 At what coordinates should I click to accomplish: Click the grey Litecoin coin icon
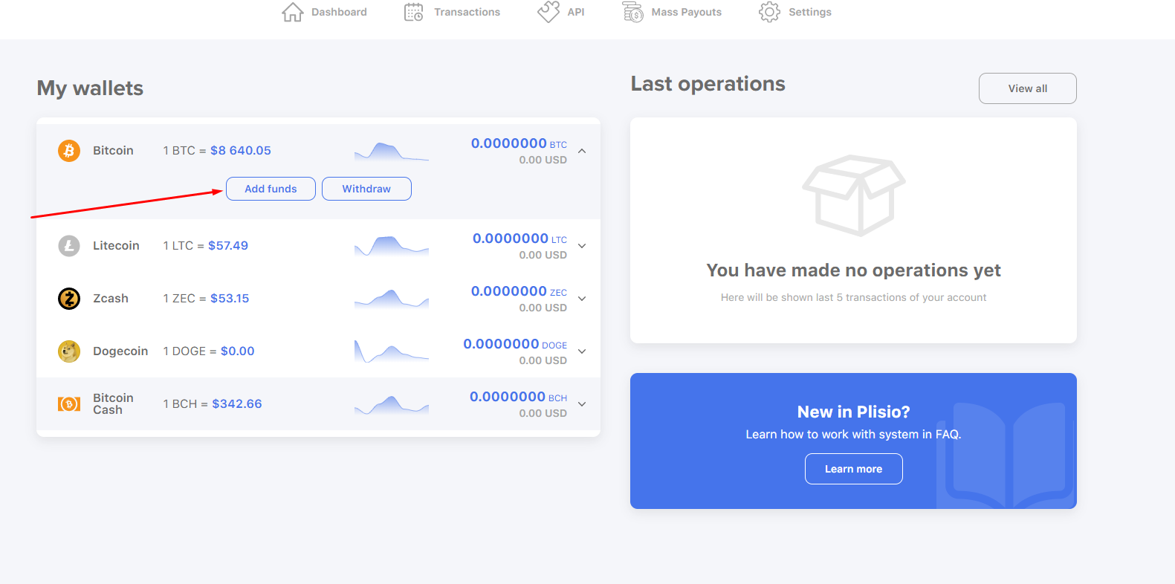tap(69, 246)
